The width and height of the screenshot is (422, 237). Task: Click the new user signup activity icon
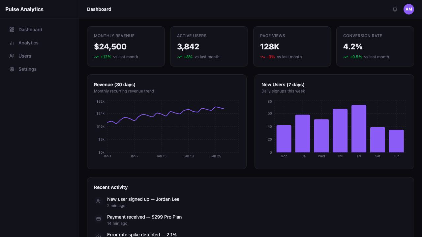[99, 201]
